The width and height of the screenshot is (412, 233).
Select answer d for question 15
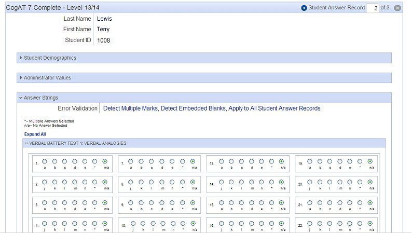(252, 203)
